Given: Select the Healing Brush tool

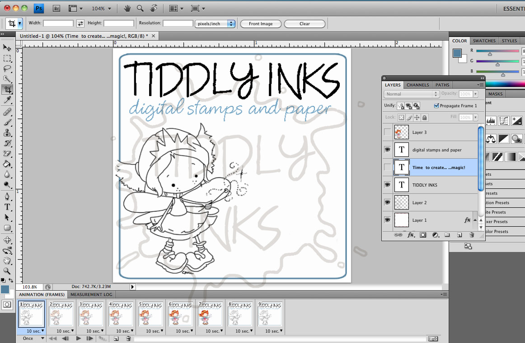Looking at the screenshot, I should point(7,112).
